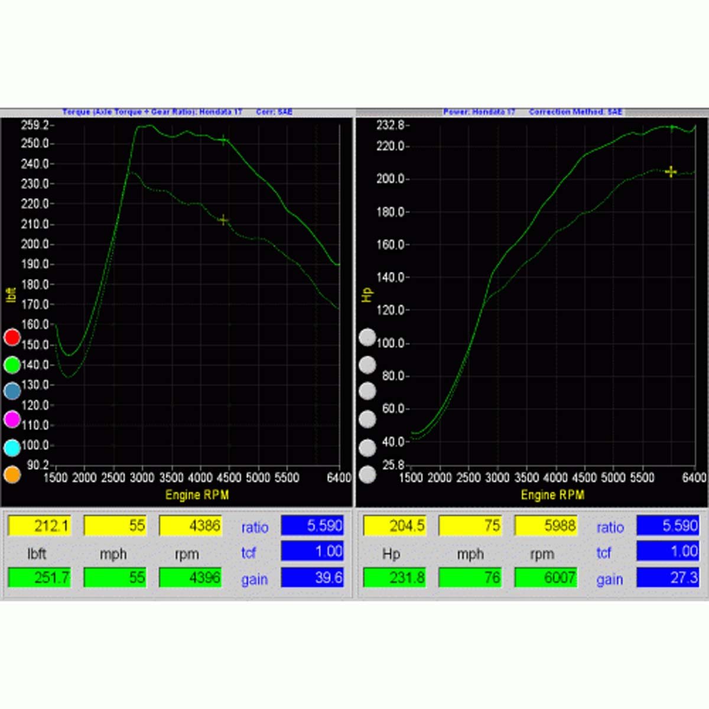This screenshot has height=709, width=709.
Task: Select the blue run circle beside torque graph
Action: click(x=12, y=391)
